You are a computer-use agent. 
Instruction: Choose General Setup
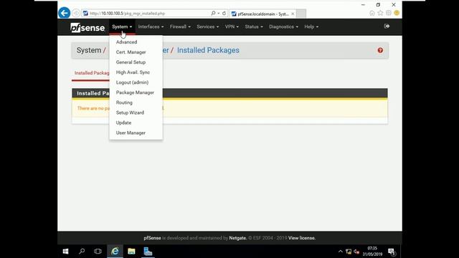click(x=131, y=62)
